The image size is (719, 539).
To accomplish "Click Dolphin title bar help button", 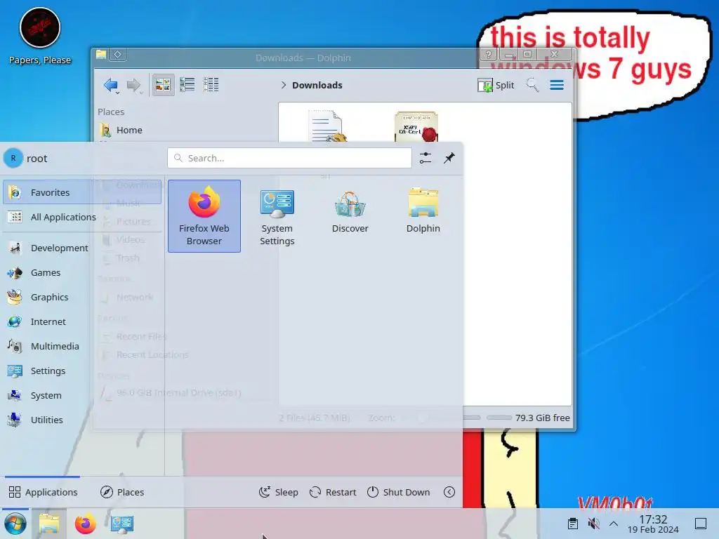I will [x=489, y=55].
